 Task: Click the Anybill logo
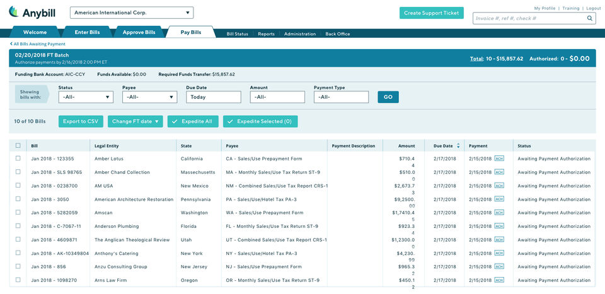[32, 13]
